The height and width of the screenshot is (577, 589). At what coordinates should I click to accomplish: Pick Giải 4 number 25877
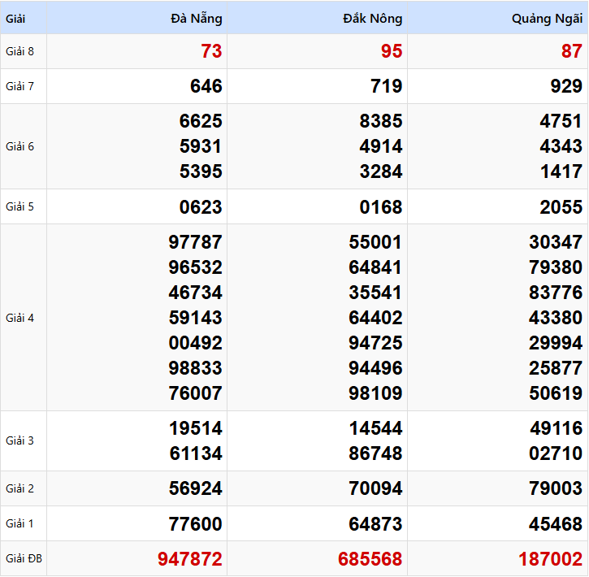[556, 368]
